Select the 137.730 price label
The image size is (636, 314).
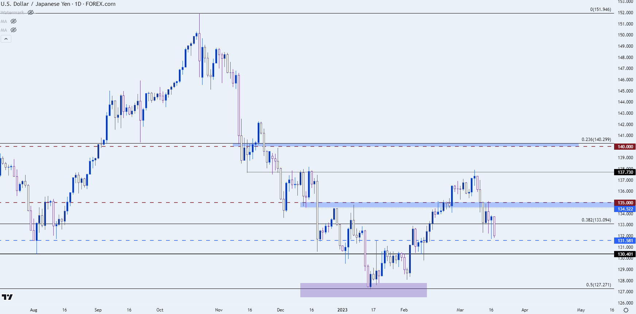[x=625, y=172]
